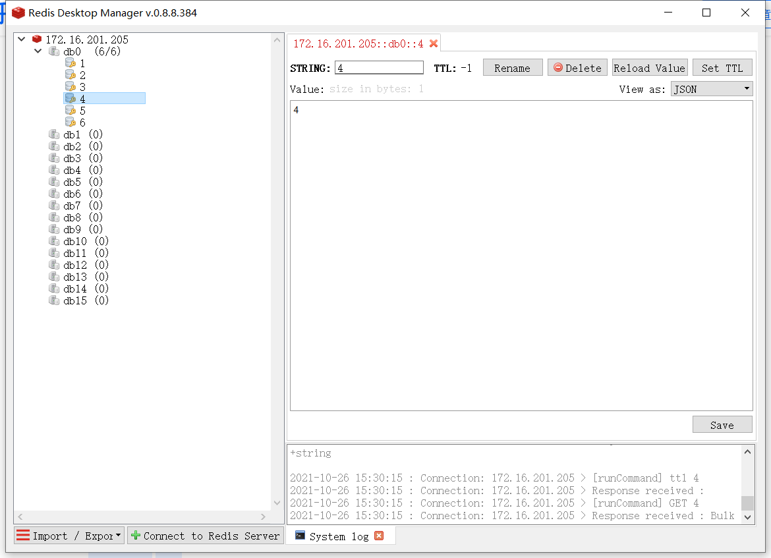Maximize the Redis Desktop Manager window
The image size is (771, 558).
(706, 13)
